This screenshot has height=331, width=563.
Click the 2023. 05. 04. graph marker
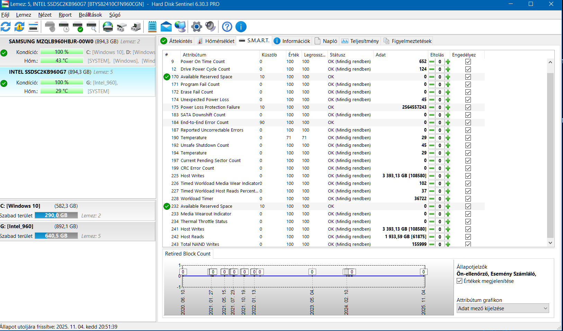(x=312, y=272)
